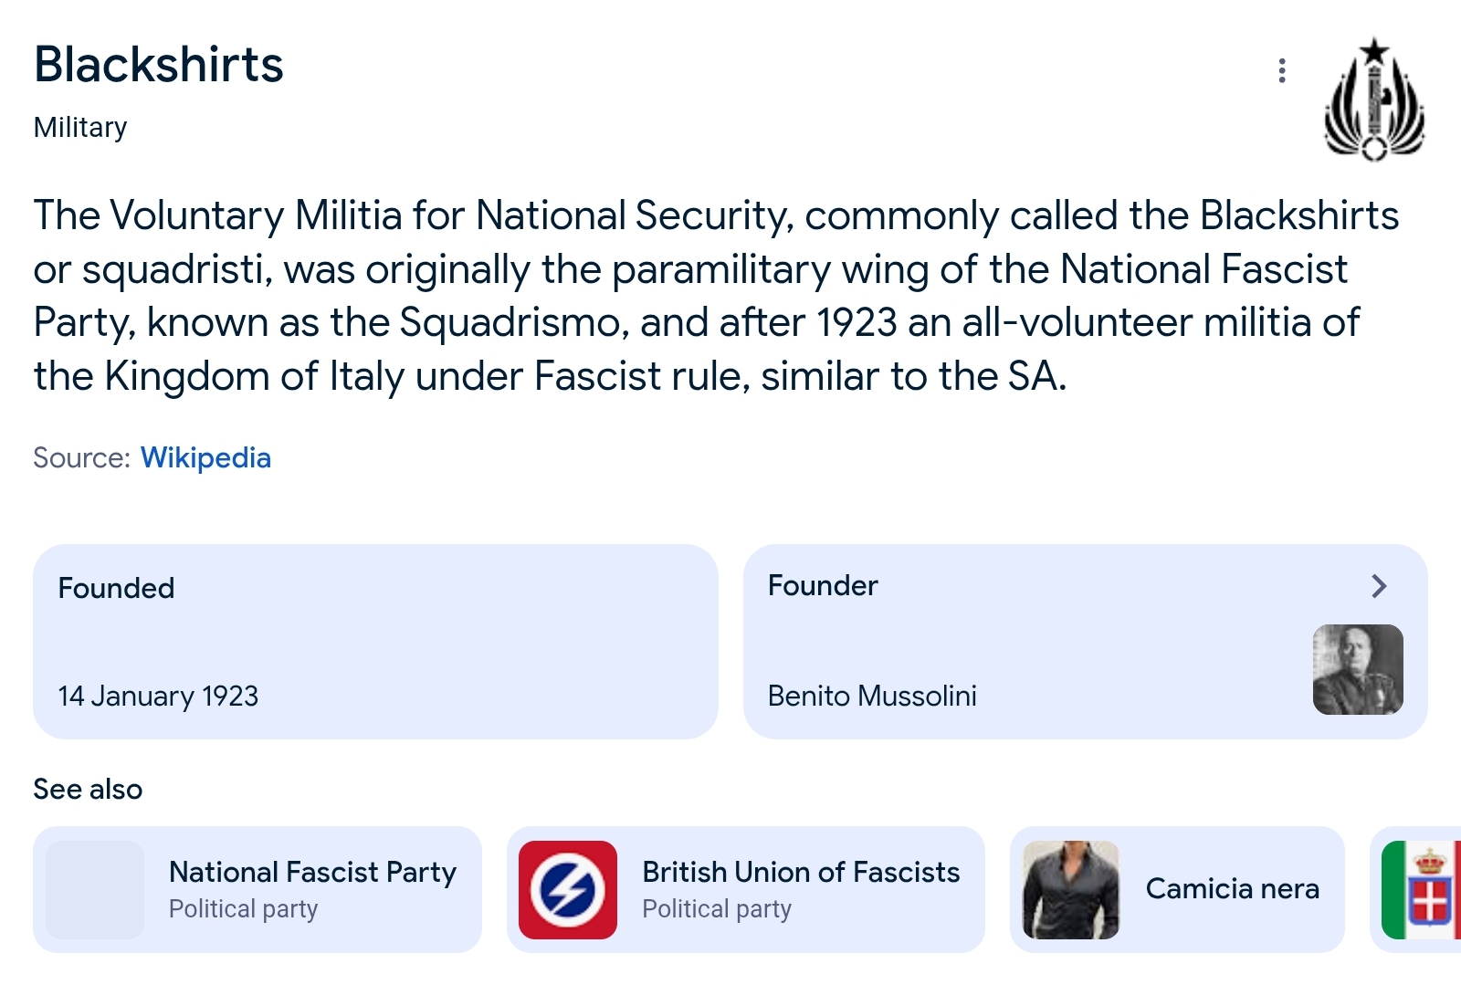Click the Blackshirts title heading
1461x985 pixels.
(159, 65)
